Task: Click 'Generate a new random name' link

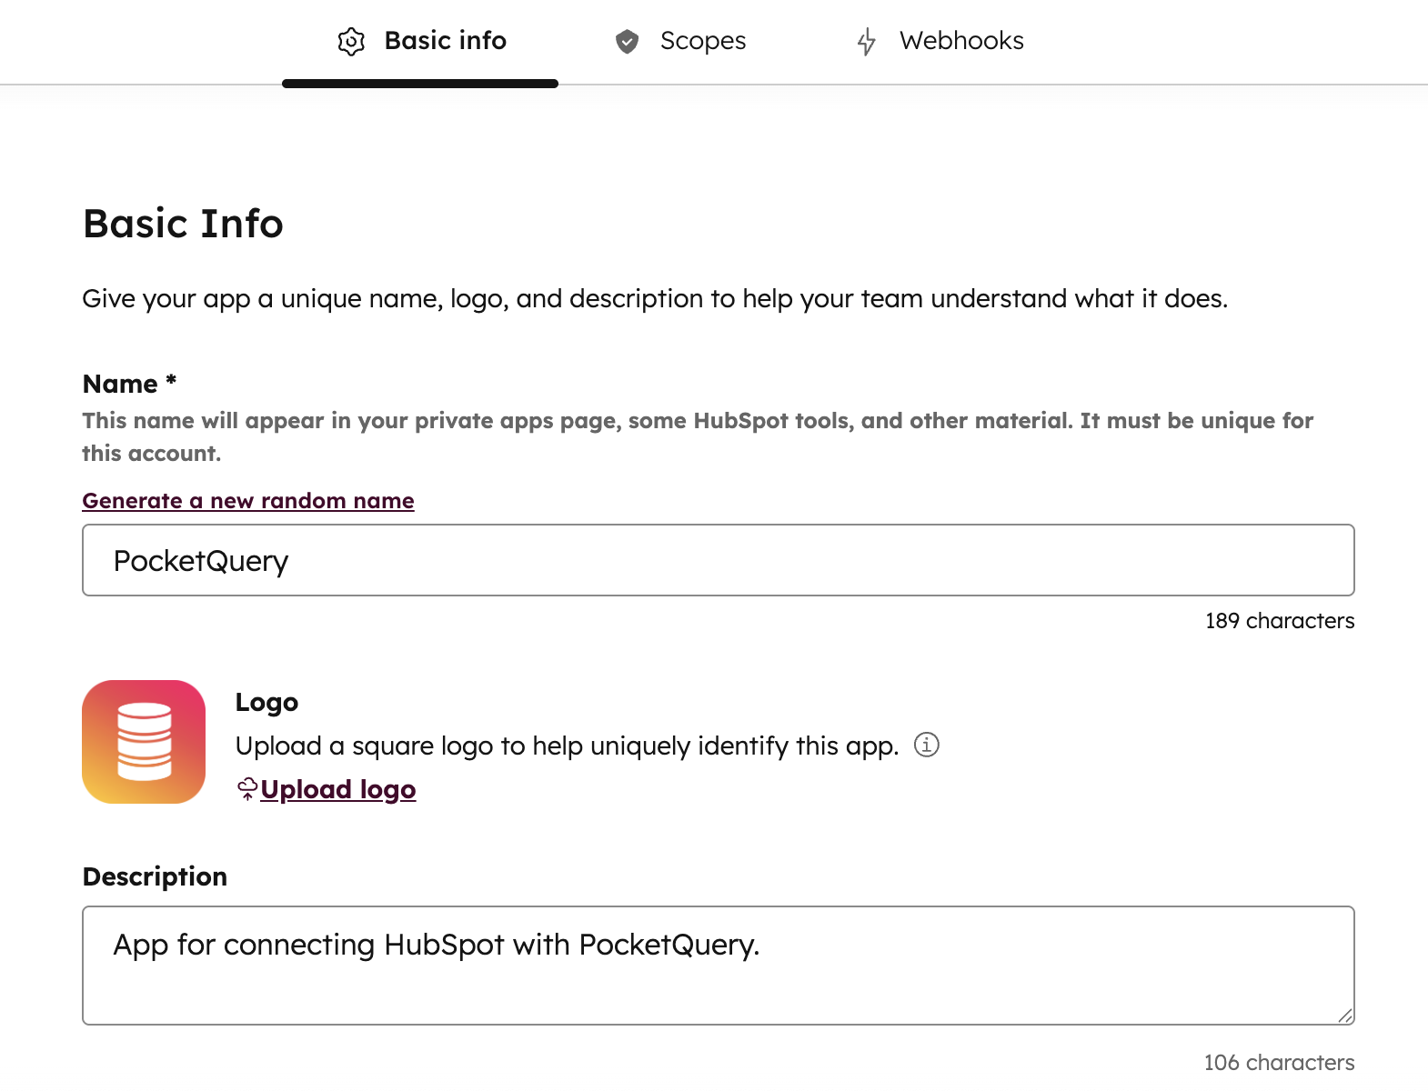Action: tap(248, 501)
